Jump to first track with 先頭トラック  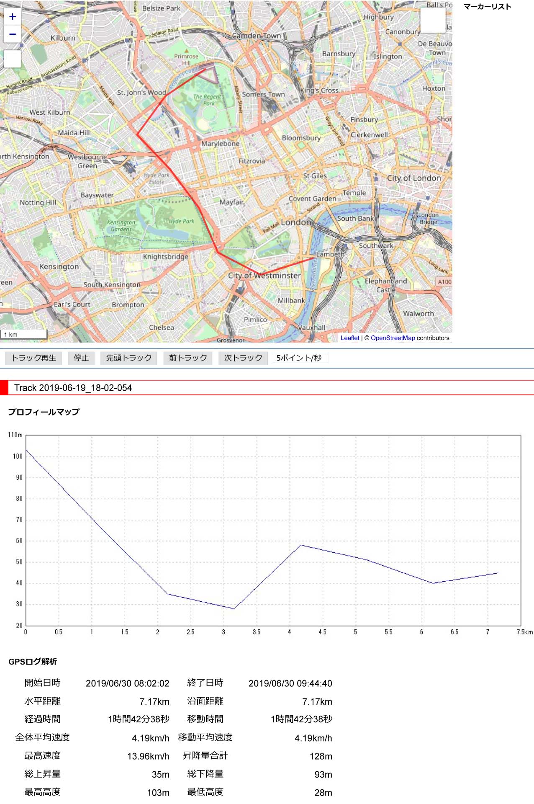coord(128,358)
